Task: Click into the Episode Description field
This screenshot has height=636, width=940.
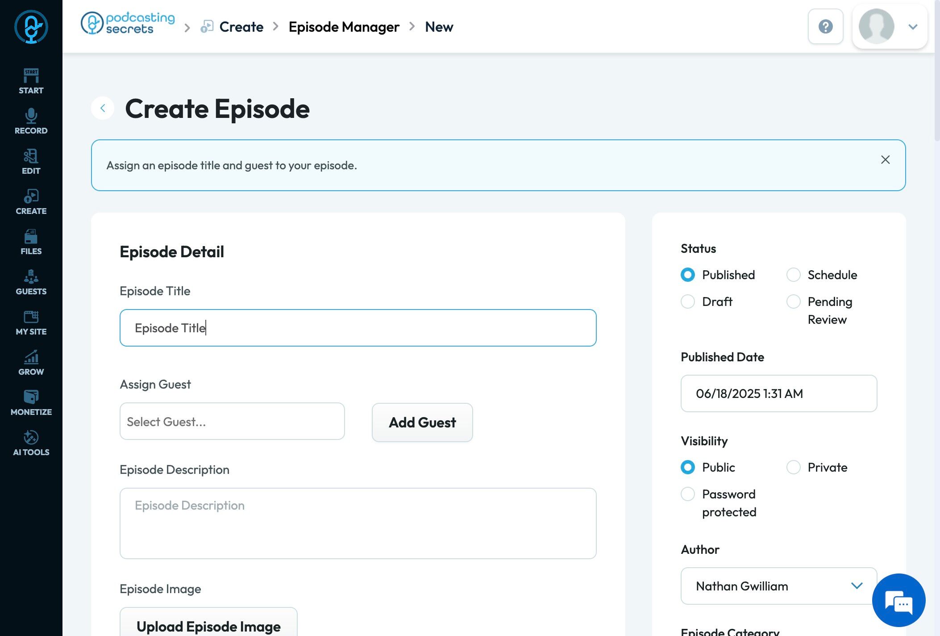Action: coord(358,523)
